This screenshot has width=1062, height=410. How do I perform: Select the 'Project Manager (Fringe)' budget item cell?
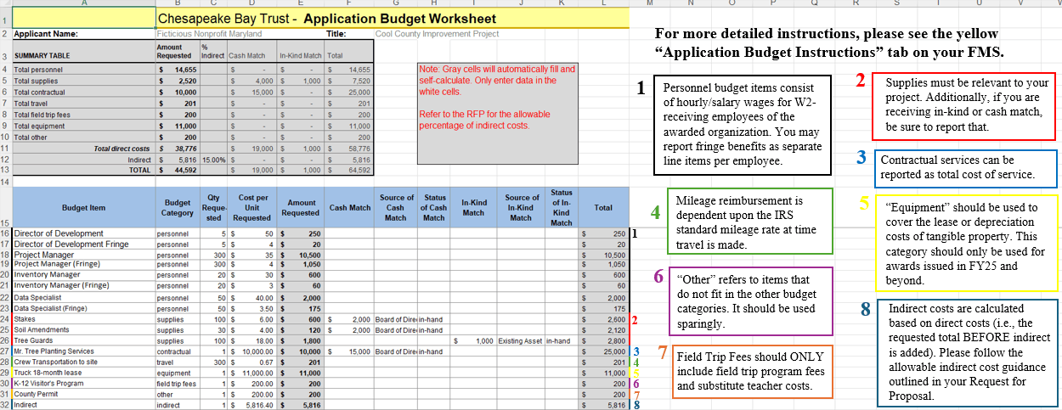84,264
